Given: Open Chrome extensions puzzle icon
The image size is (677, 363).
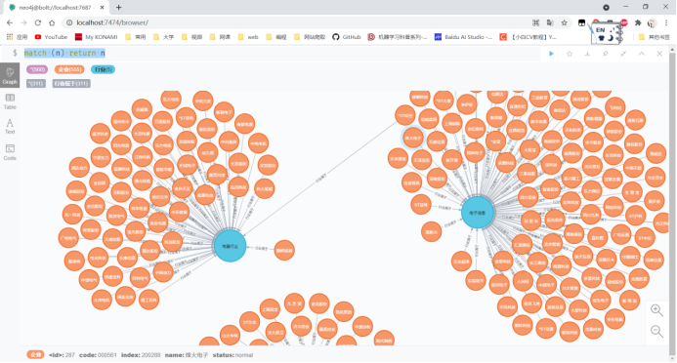Looking at the screenshot, I should click(x=638, y=22).
